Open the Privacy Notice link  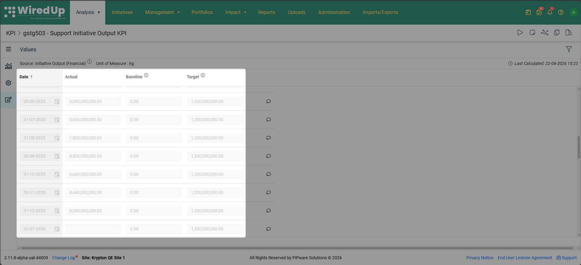coord(480,258)
